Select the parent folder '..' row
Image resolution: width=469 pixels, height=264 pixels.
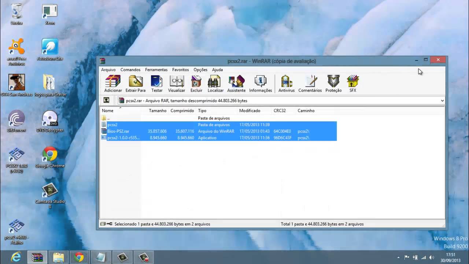(x=218, y=118)
